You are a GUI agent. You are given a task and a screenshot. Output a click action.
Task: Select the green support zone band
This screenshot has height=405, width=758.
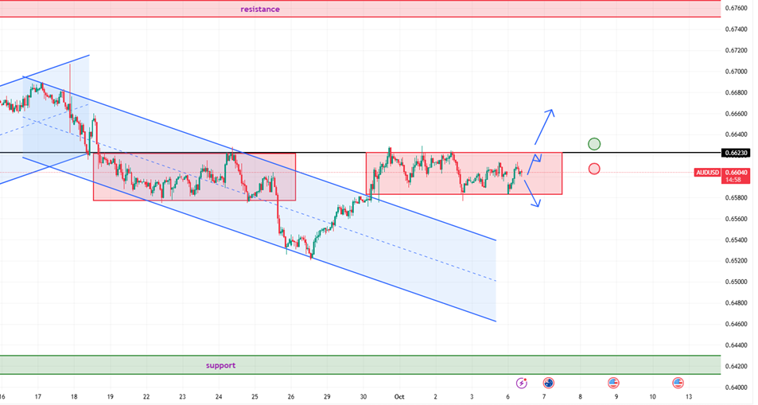(477, 365)
